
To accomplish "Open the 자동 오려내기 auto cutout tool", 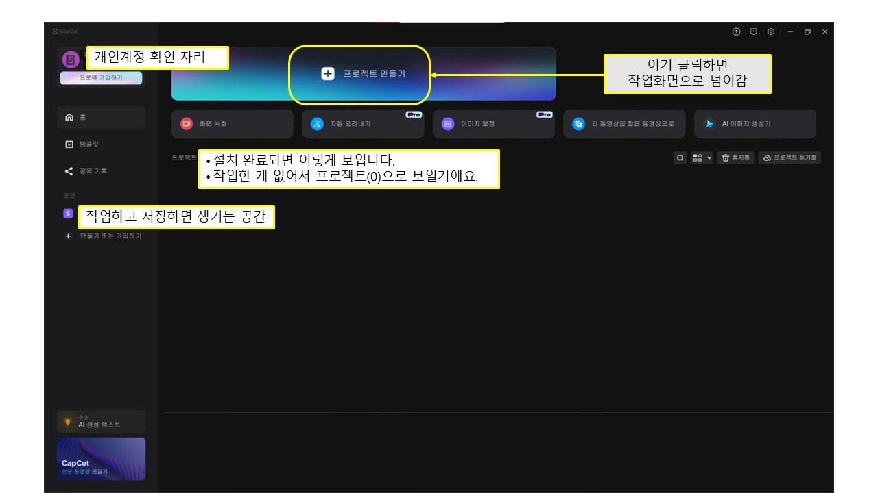I will (362, 124).
